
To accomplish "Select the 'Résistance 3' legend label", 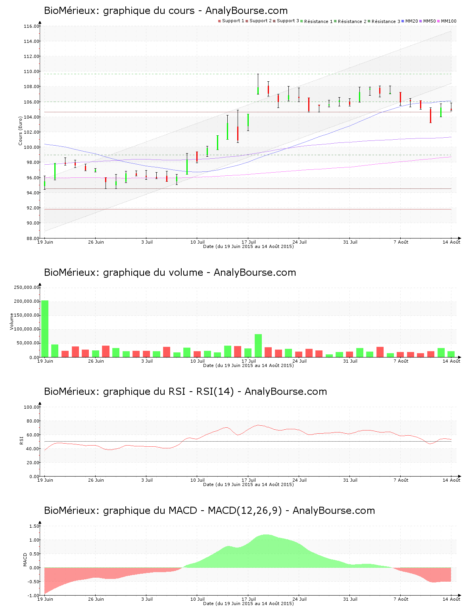I will pos(386,21).
